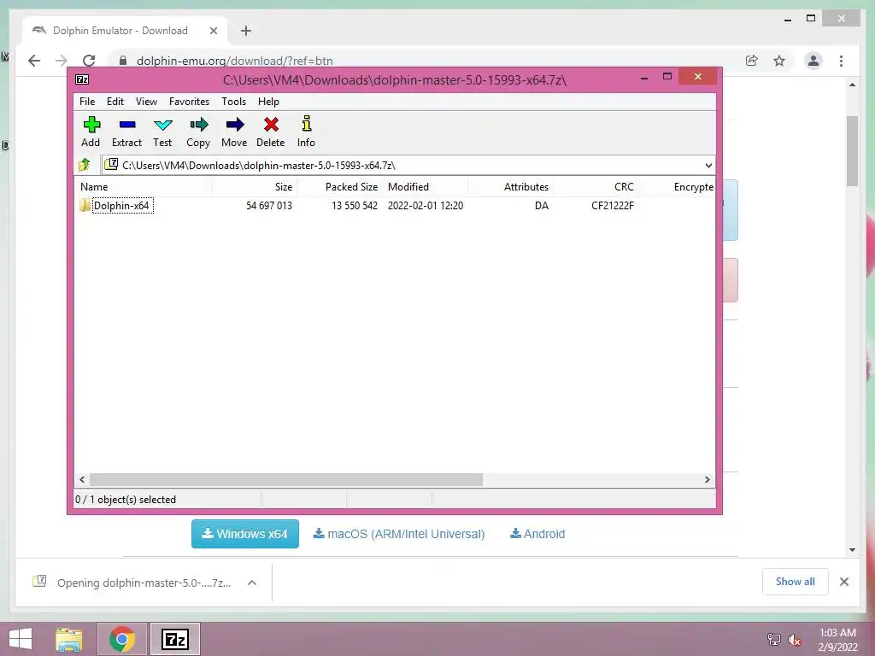The image size is (875, 656).
Task: Click Windows x64 download button
Action: coord(245,534)
